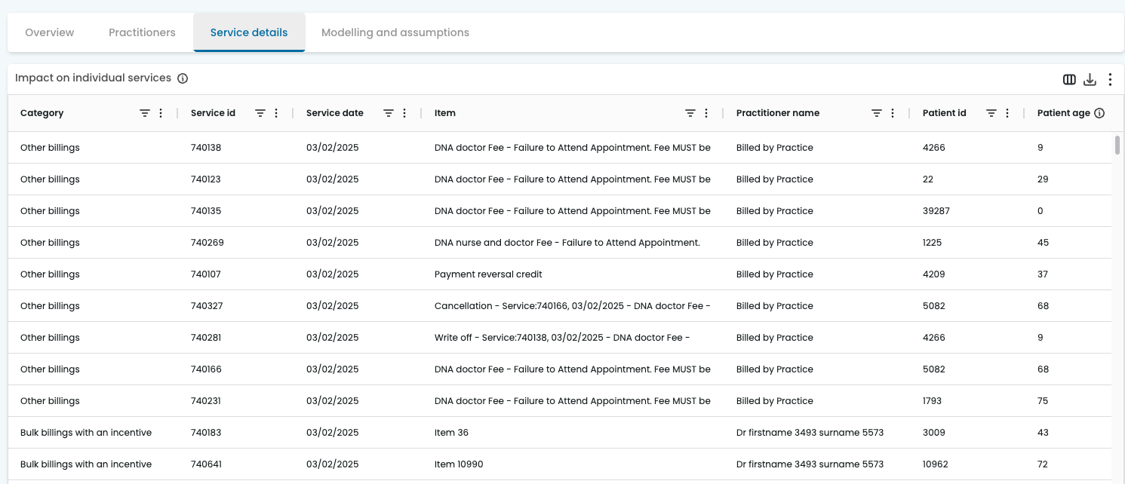Click the download/export table icon
The width and height of the screenshot is (1125, 484).
click(1090, 78)
